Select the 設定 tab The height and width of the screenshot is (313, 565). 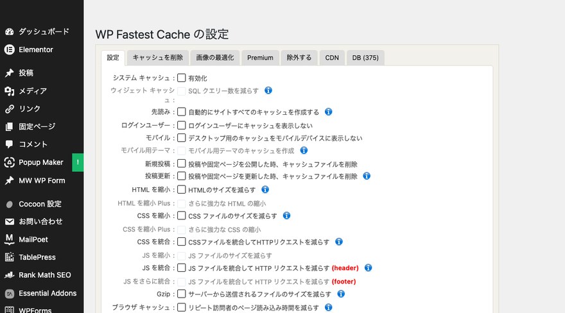(x=113, y=58)
